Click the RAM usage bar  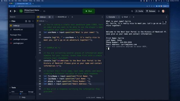tap(23, 94)
